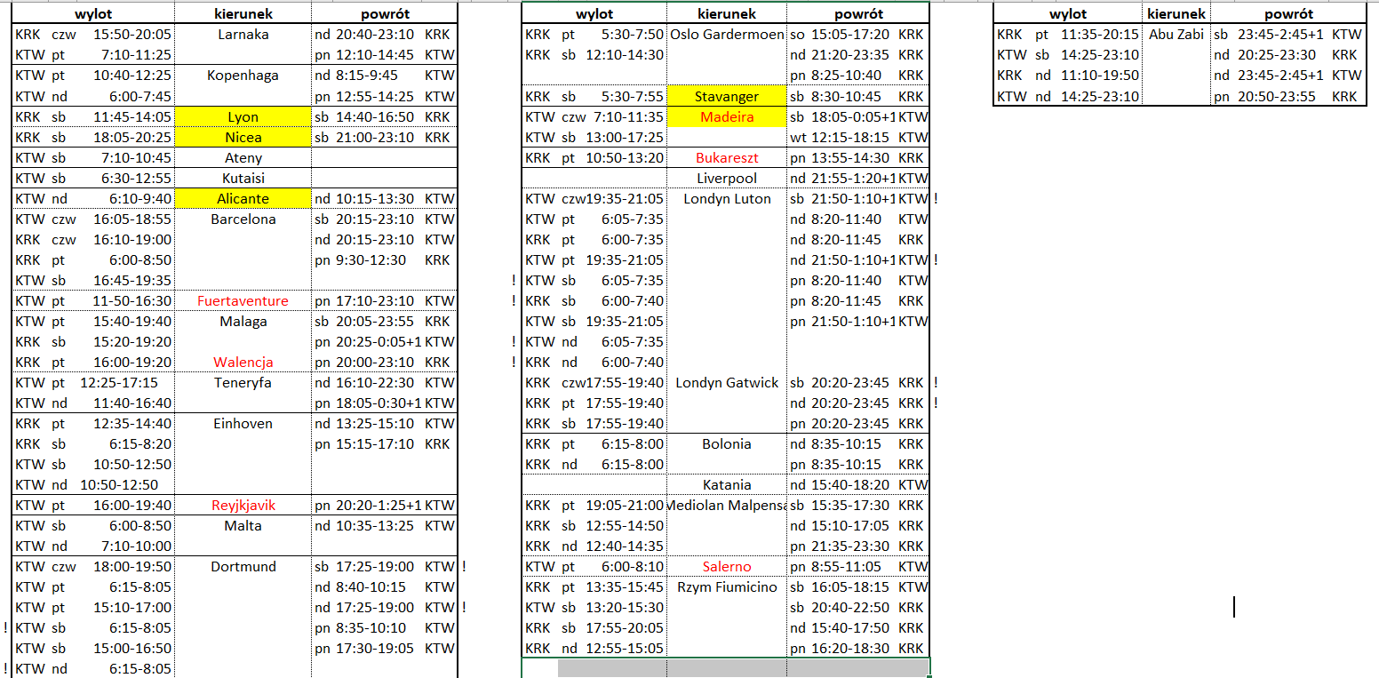The height and width of the screenshot is (678, 1379).
Task: Click the 11:35-20:15 Abu Zabi departure
Action: 1100,35
